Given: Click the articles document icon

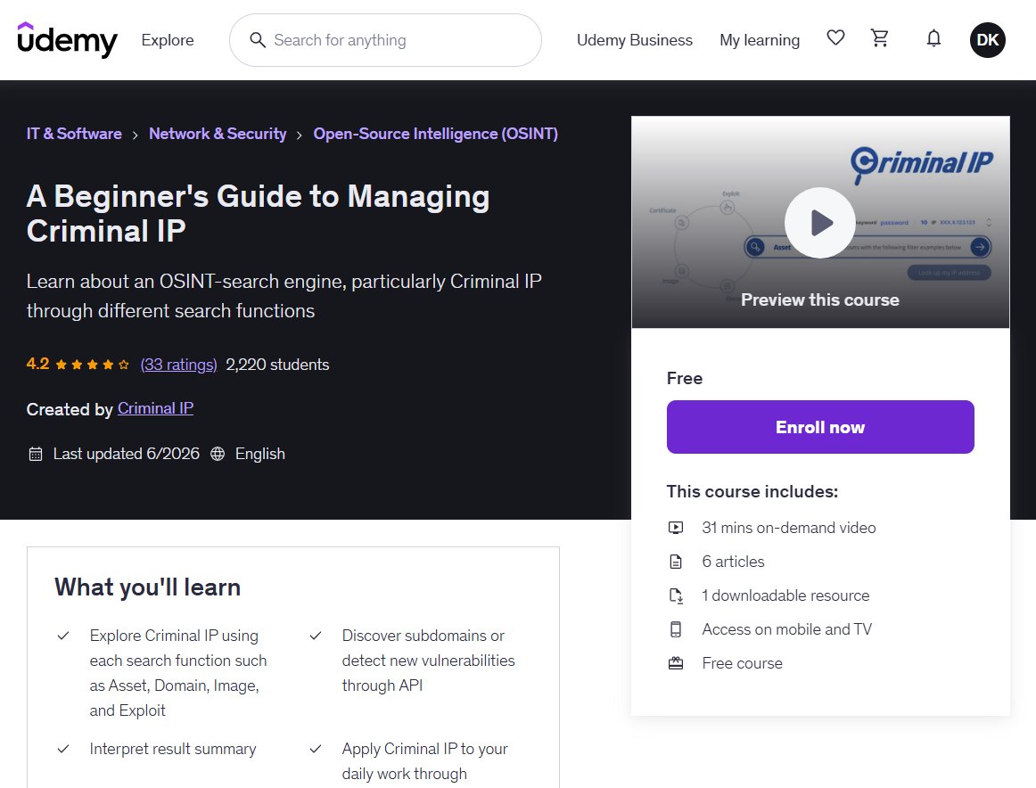Looking at the screenshot, I should (675, 562).
